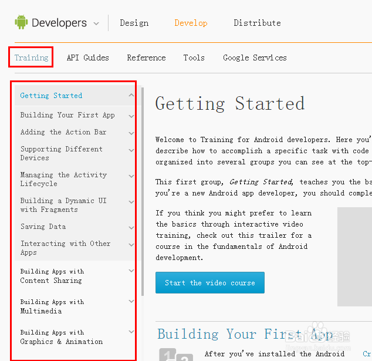The width and height of the screenshot is (372, 361).
Task: Expand Interacting with Other Apps chevron
Action: (131, 245)
